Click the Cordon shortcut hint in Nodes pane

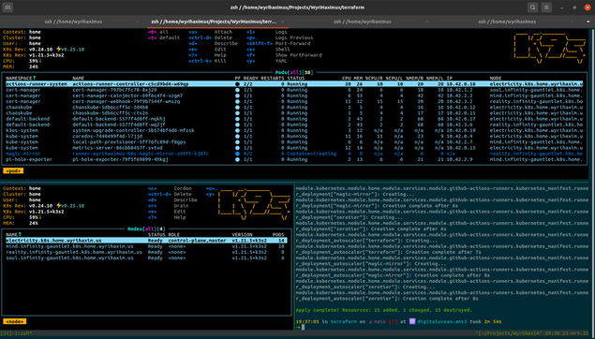tap(183, 188)
